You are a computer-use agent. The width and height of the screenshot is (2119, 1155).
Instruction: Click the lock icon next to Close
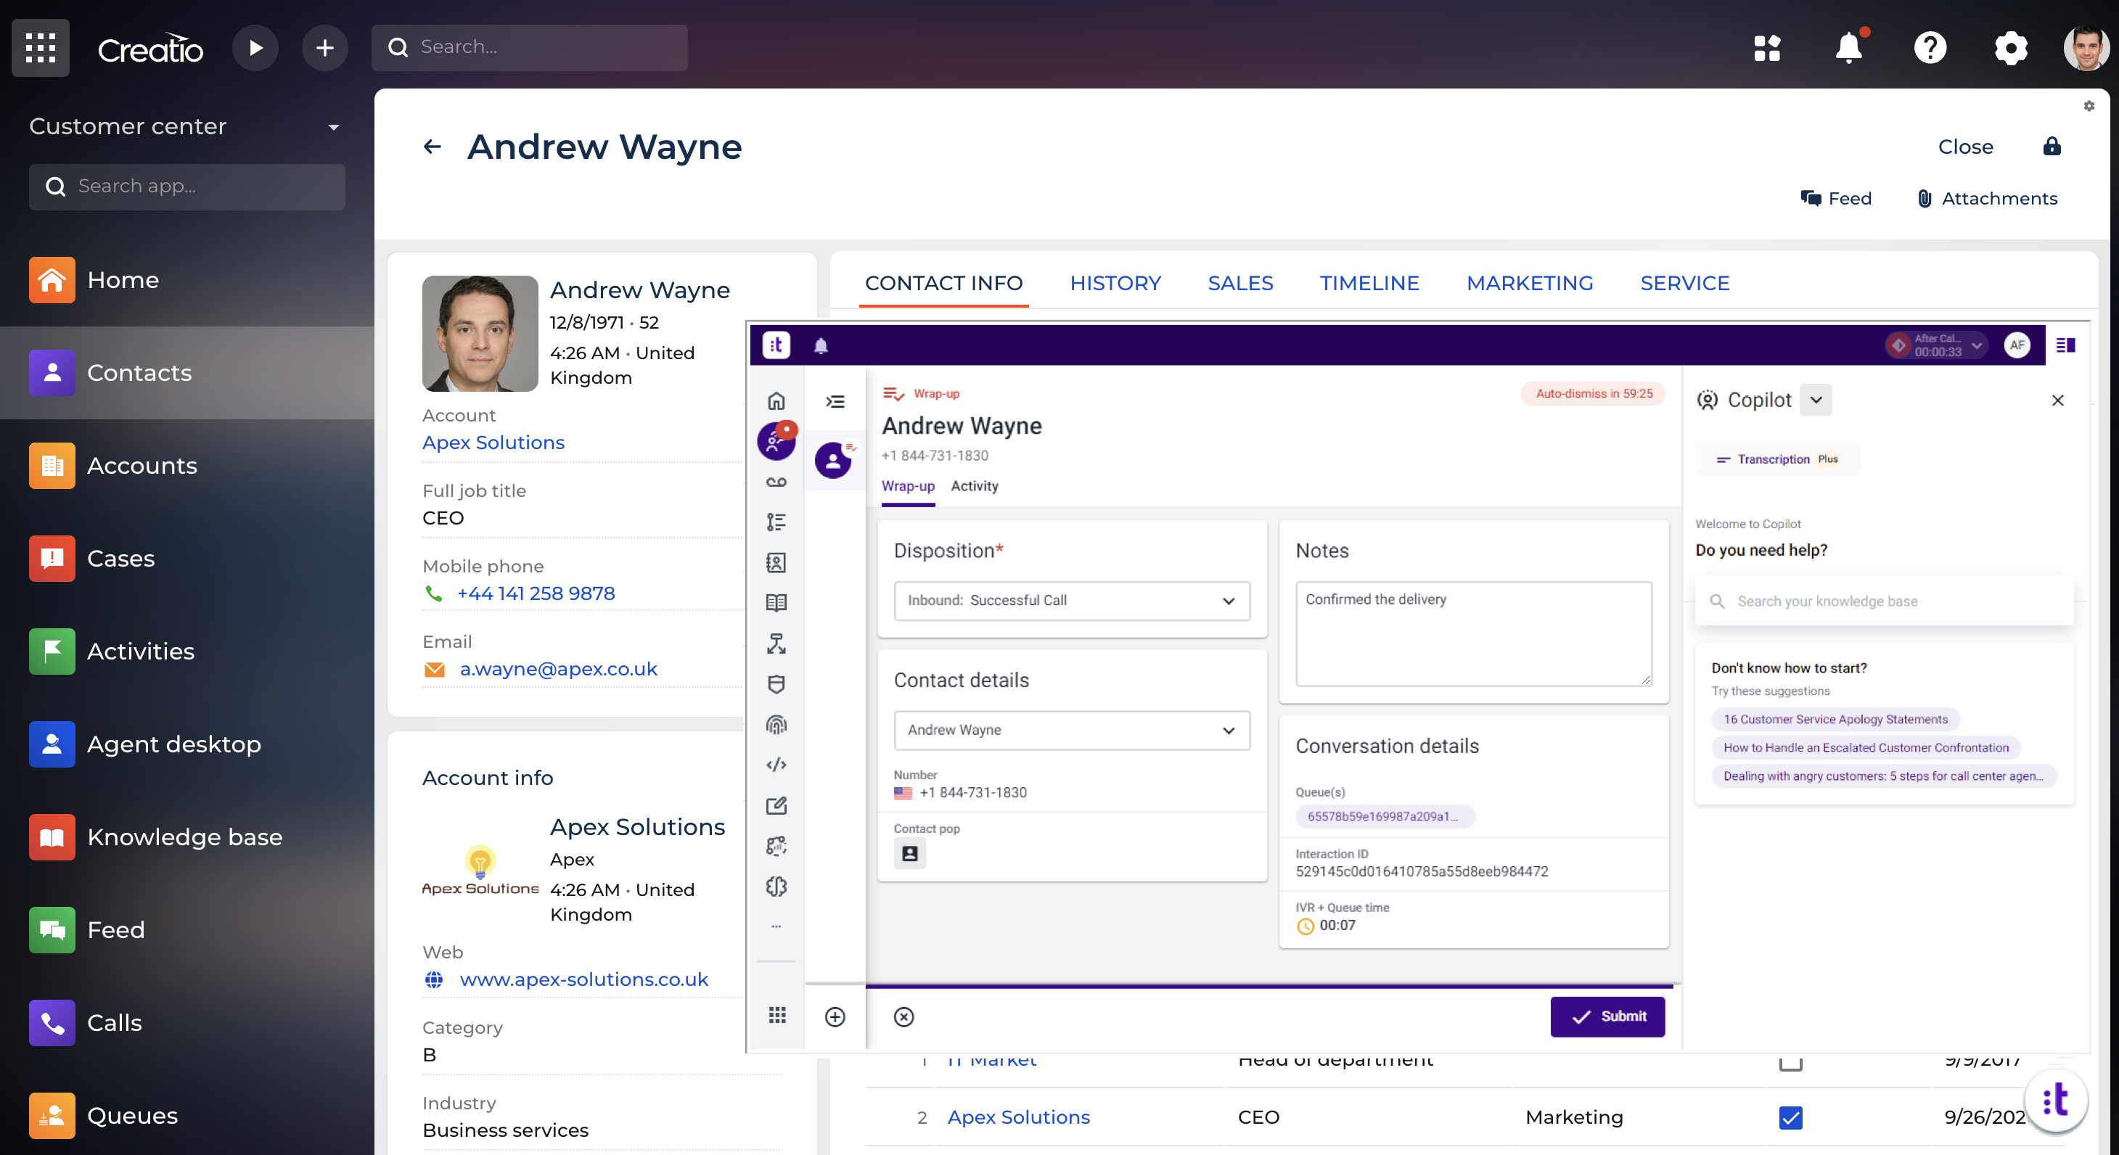pos(2052,147)
